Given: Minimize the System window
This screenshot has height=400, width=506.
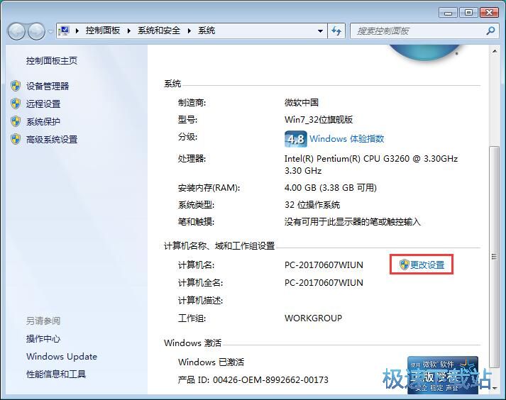Looking at the screenshot, I should click(448, 13).
